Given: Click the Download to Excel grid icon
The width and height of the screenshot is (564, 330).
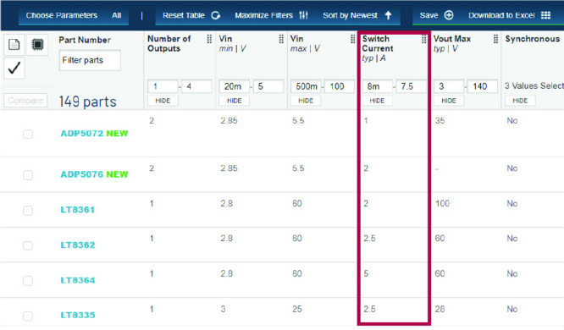Looking at the screenshot, I should 545,15.
